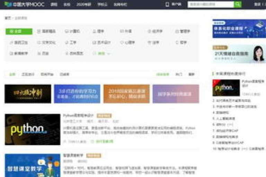Open the blue promo banner card
Screen dimensions: 266x177
tap(77, 94)
